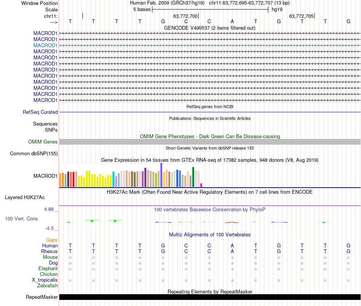Click the Common dbSNP(155) label

[34, 154]
